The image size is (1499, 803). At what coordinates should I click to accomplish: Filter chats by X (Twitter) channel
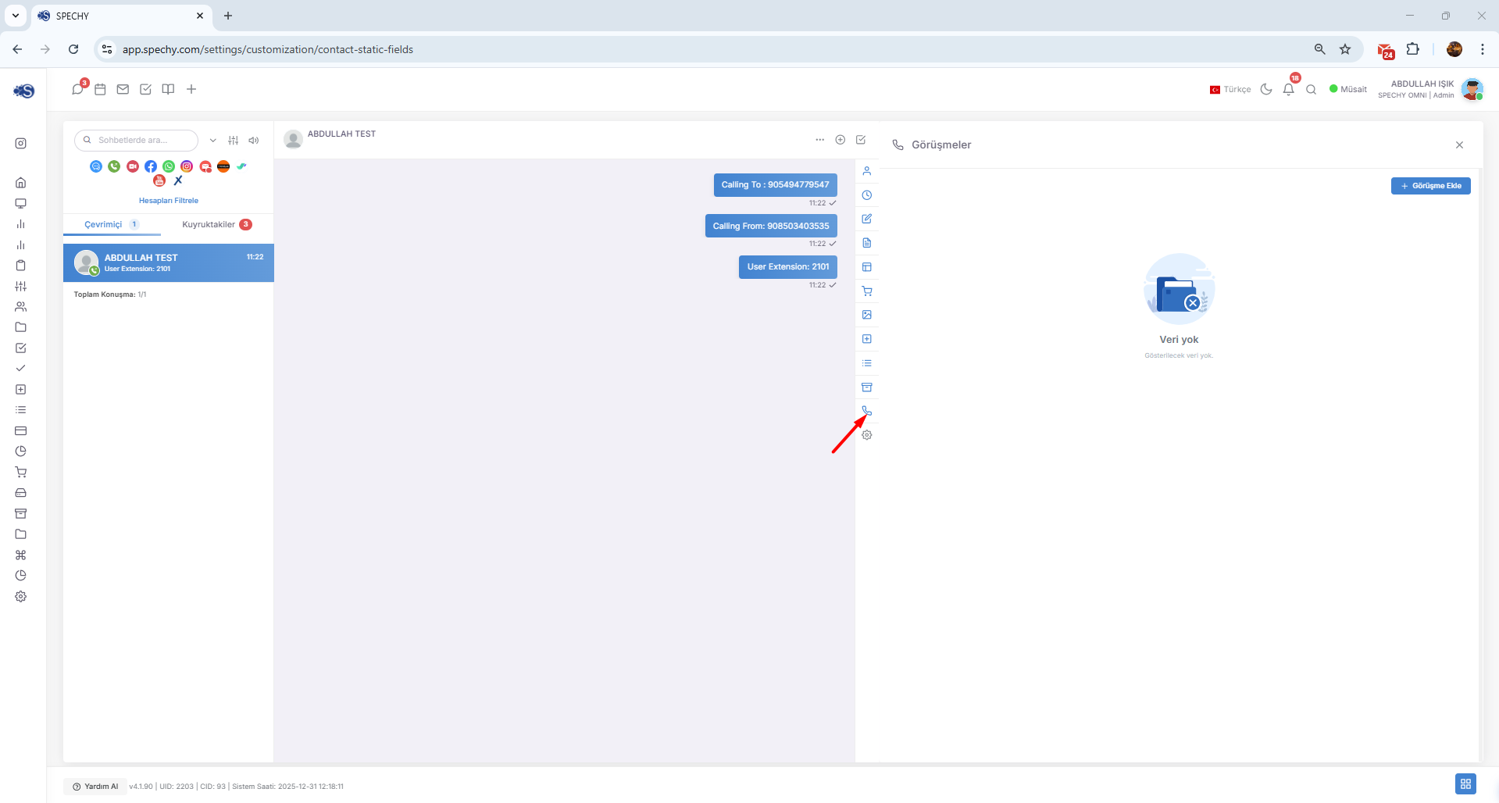[178, 180]
